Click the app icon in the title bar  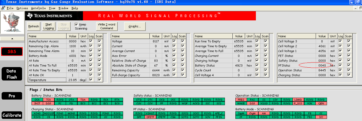tap(2, 2)
